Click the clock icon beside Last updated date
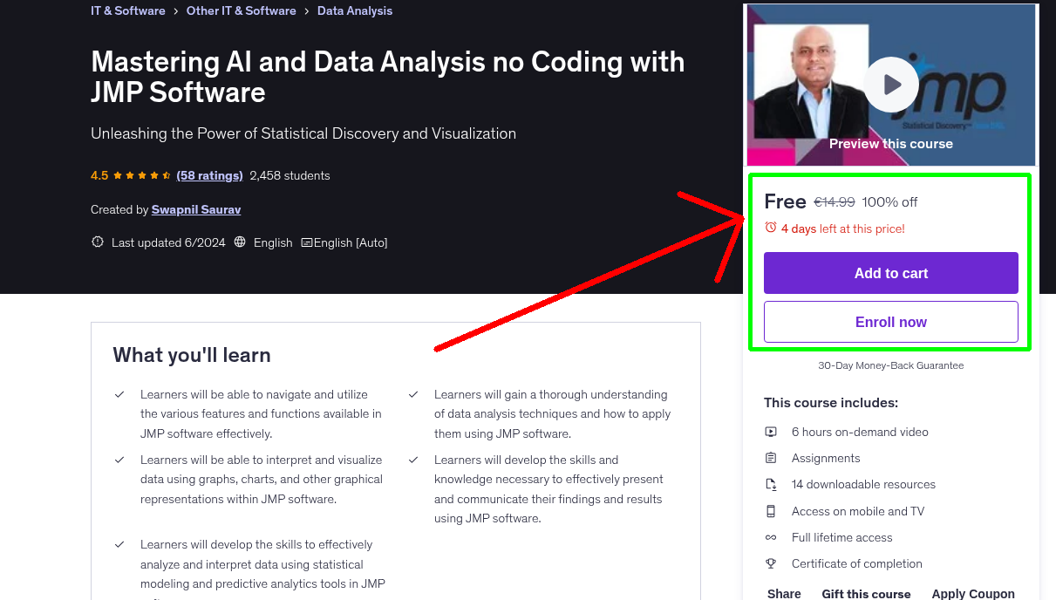This screenshot has height=600, width=1056. tap(97, 242)
